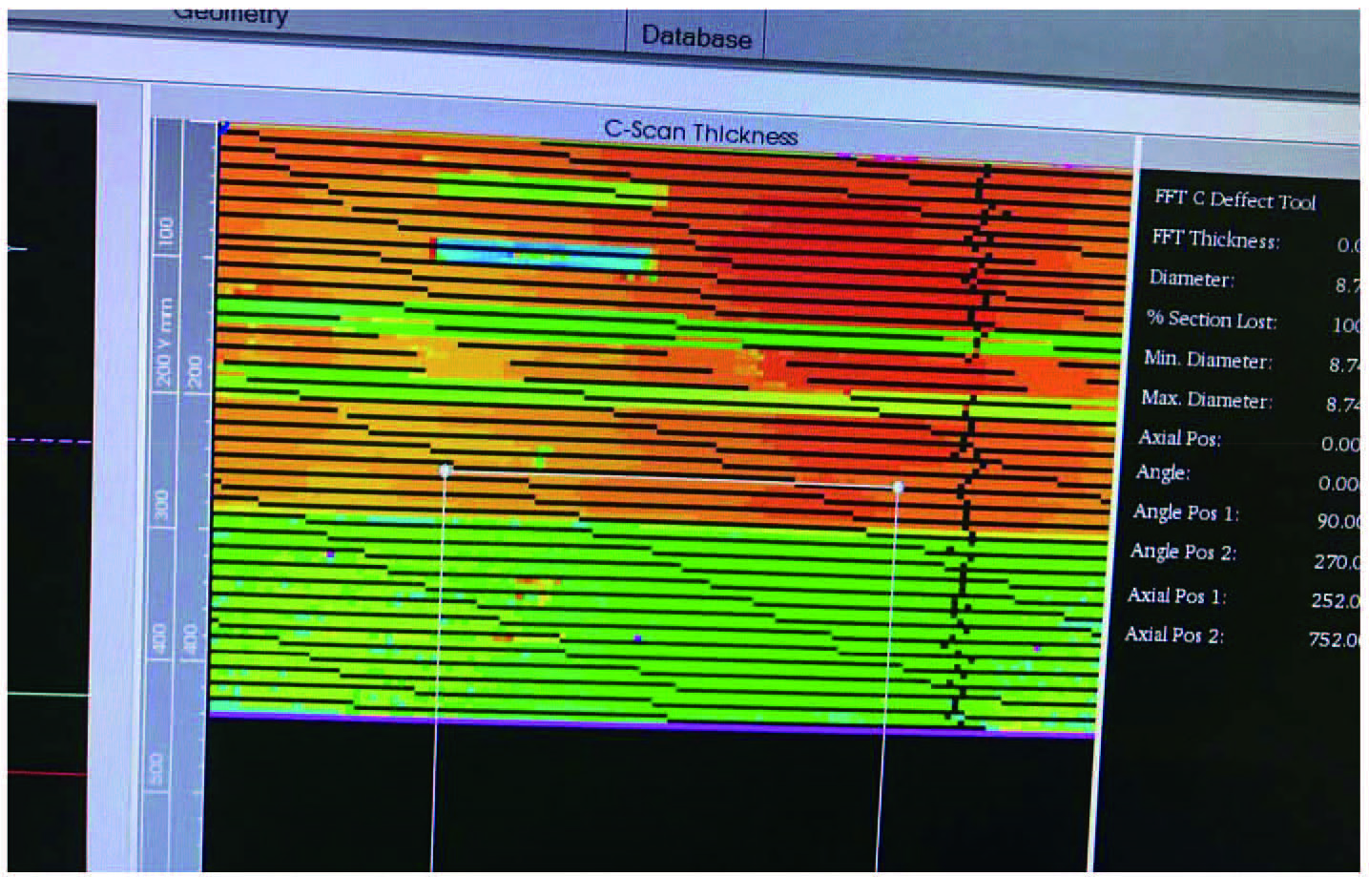
Task: Open the Database tab
Action: click(695, 36)
